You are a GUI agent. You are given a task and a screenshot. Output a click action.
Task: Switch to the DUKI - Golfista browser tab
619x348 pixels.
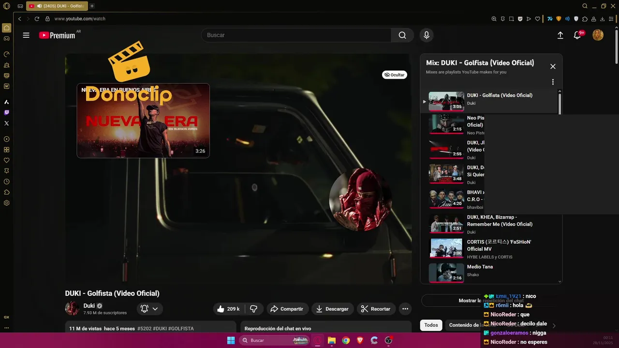57,6
